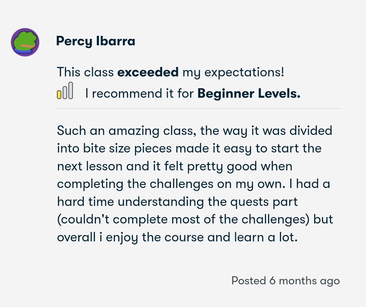
Task: Click the tallest gray bar in level icon
Action: click(x=70, y=90)
